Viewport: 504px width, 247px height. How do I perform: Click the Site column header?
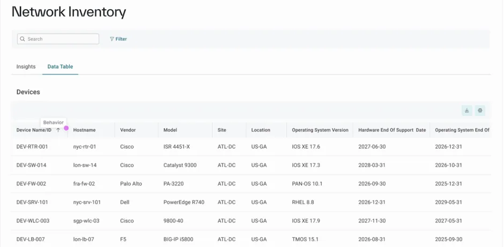[222, 130]
